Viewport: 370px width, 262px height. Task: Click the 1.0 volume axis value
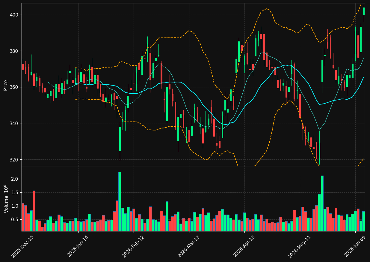pos(15,206)
